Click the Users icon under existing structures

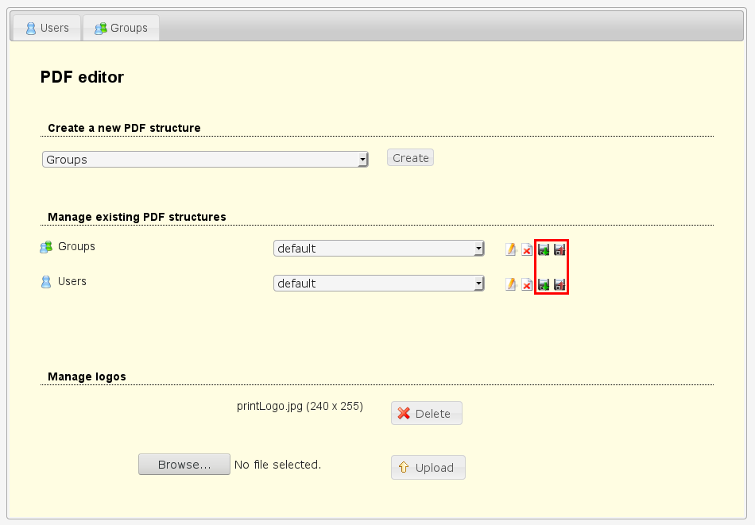(46, 282)
